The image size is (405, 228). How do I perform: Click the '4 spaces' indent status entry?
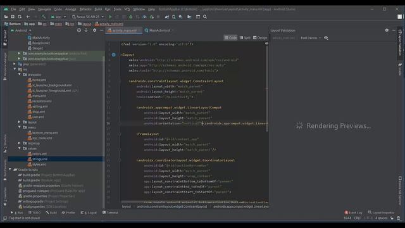click(381, 218)
